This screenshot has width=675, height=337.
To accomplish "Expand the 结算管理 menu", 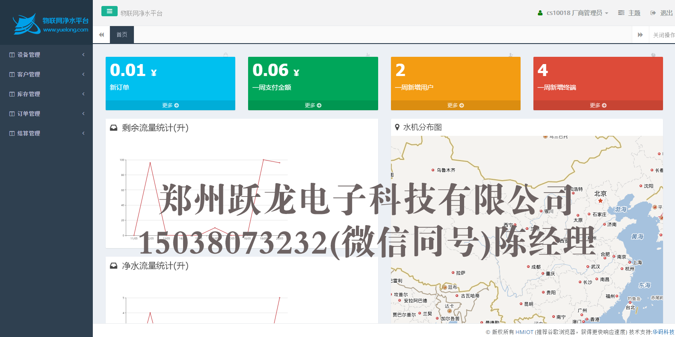I will click(46, 133).
